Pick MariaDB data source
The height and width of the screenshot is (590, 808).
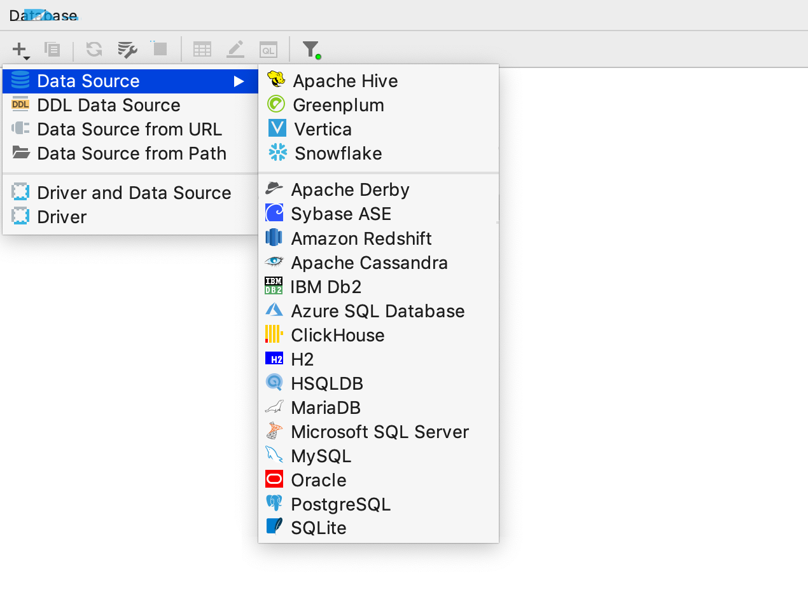(379, 408)
